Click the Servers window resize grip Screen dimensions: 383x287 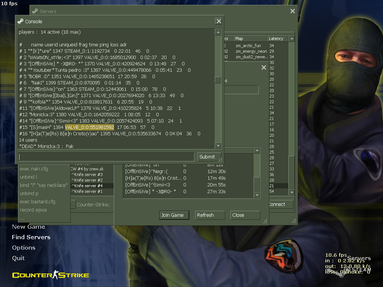[294, 221]
